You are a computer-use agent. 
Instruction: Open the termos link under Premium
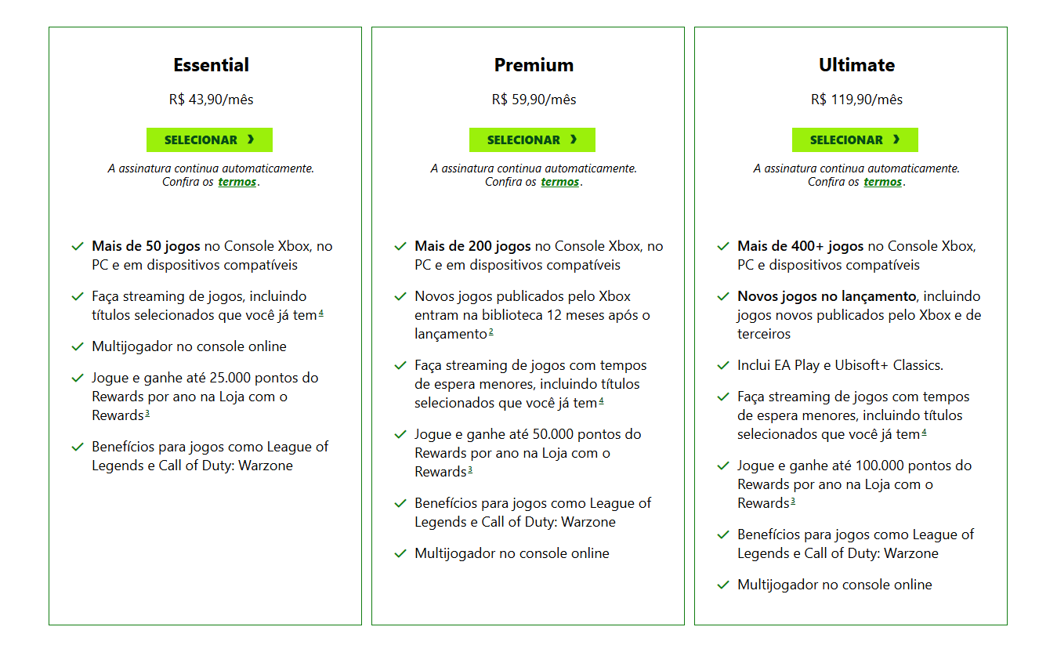[560, 182]
